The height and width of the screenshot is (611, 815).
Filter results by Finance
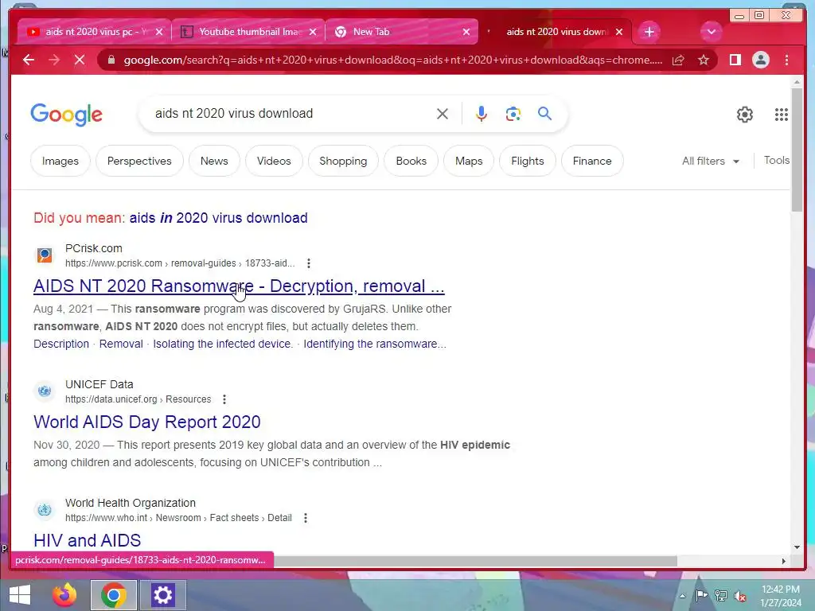click(x=592, y=161)
